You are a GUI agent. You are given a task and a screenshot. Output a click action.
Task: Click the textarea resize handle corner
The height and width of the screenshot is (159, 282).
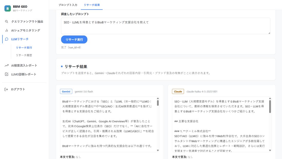click(269, 33)
